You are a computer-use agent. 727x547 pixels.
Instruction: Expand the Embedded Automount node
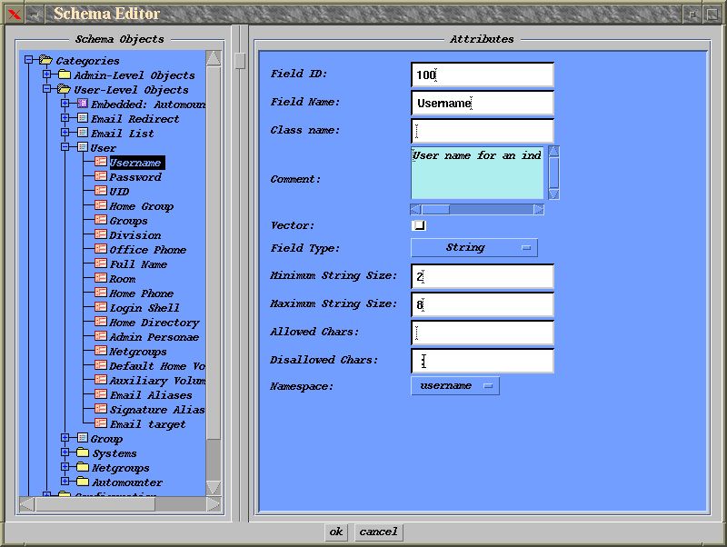click(65, 104)
